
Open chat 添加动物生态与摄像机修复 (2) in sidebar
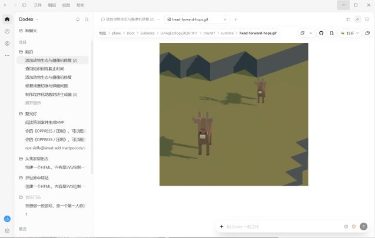[52, 61]
